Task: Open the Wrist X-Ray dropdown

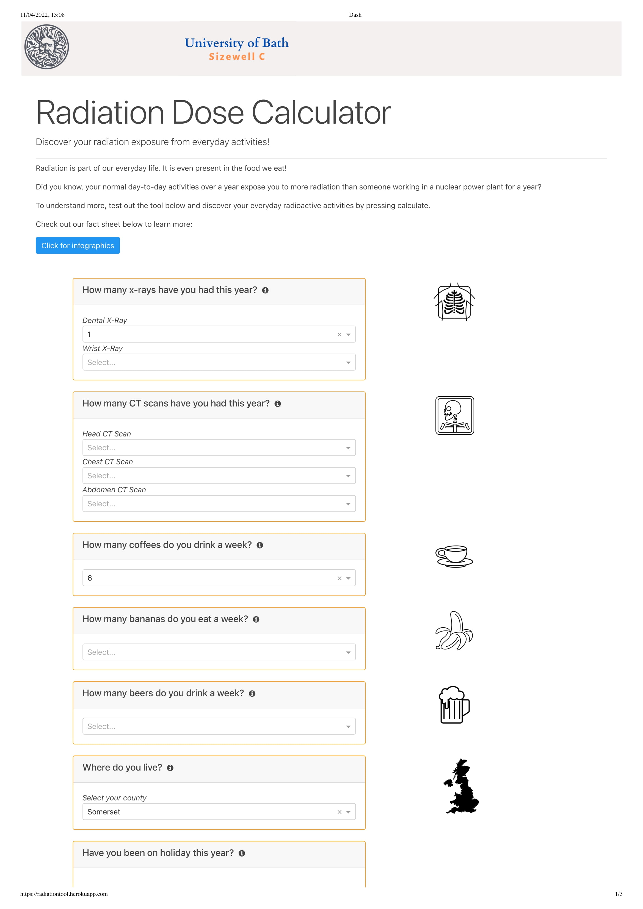Action: click(348, 362)
